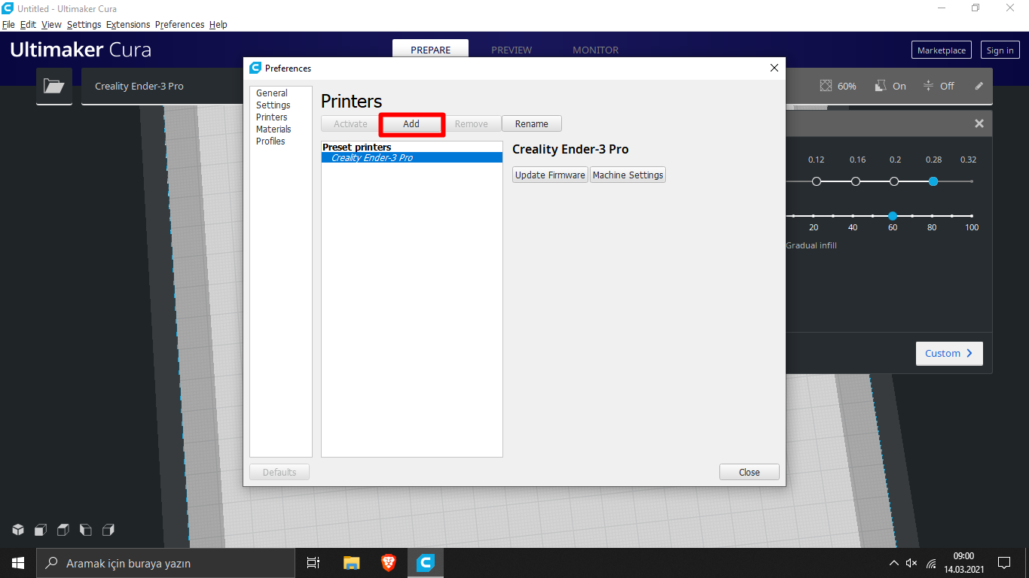Switch to the MONITOR stage tab
This screenshot has width=1029, height=578.
click(x=595, y=50)
